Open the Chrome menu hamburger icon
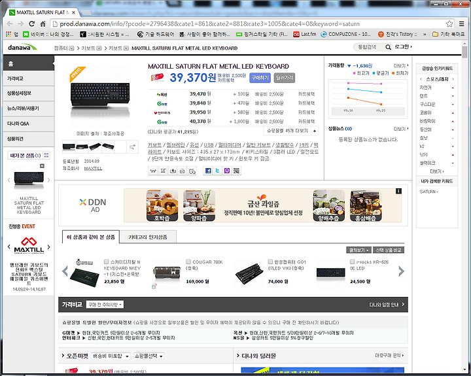The image size is (471, 376). [x=462, y=24]
